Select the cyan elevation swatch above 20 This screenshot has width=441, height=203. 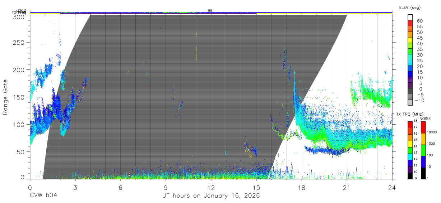(x=410, y=63)
